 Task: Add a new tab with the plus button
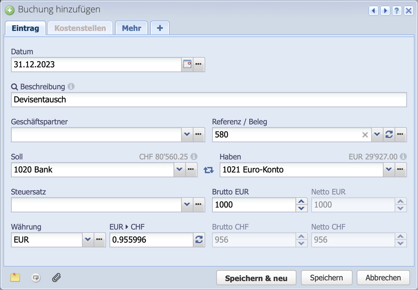tap(159, 28)
